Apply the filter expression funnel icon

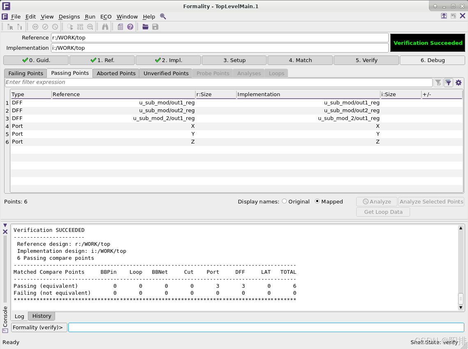click(x=438, y=83)
